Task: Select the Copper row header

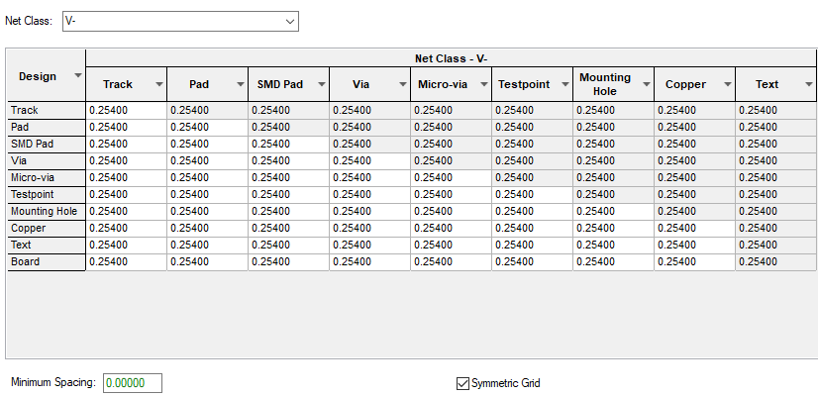Action: (x=46, y=229)
